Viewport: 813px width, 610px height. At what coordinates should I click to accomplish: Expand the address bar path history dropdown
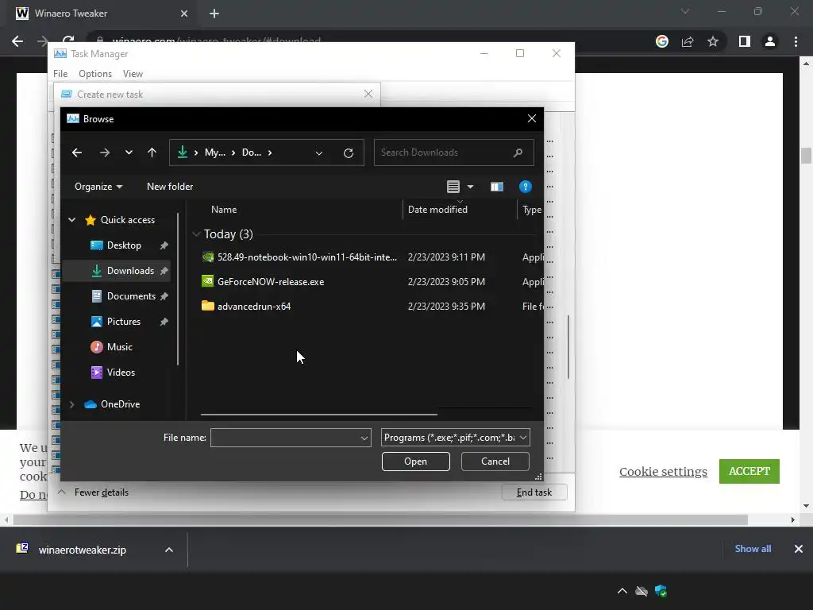click(x=319, y=153)
